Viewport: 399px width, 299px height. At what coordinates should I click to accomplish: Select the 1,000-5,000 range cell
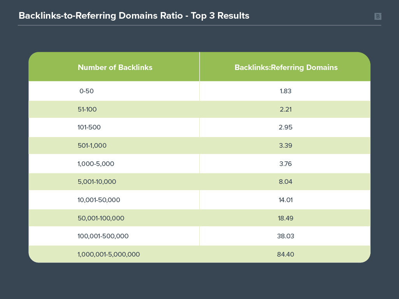click(96, 164)
